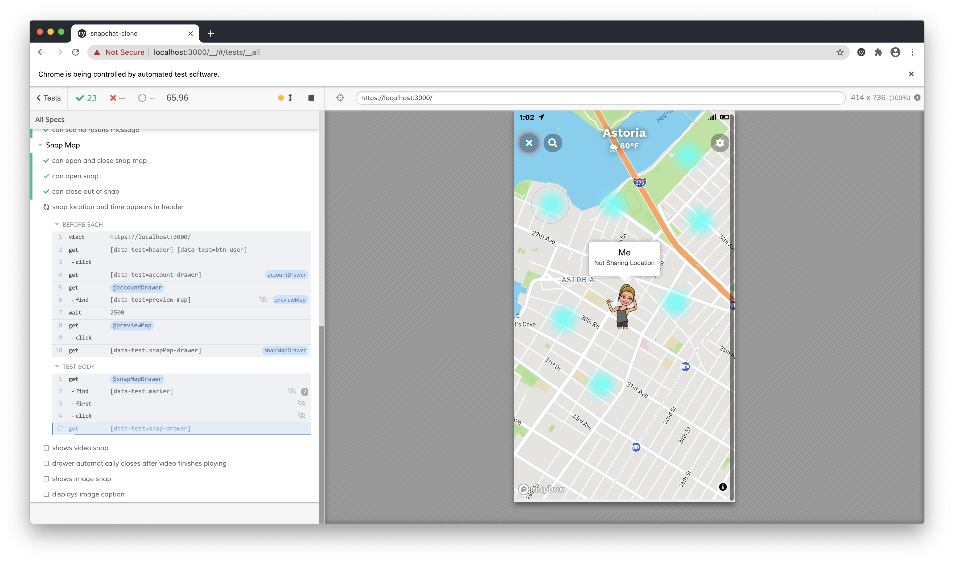Click the 'shows video snap' test checkbox
Viewport: 954px width, 563px height.
point(46,448)
